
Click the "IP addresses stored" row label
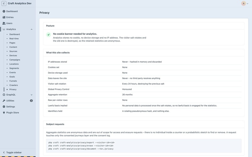coord(57,62)
